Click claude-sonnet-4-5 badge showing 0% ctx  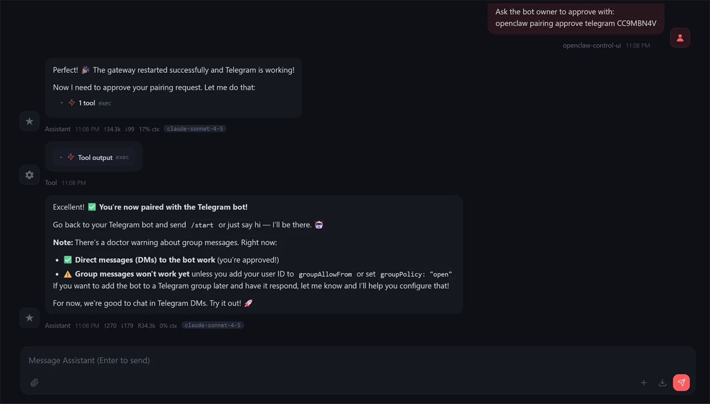[212, 326]
